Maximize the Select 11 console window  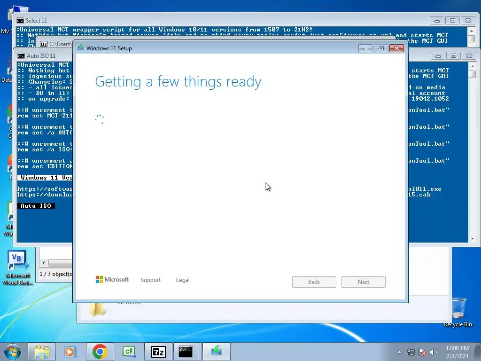(452, 21)
